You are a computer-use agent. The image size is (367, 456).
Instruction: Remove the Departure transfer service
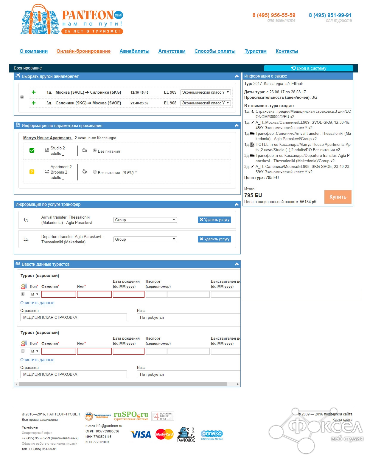[x=214, y=239]
